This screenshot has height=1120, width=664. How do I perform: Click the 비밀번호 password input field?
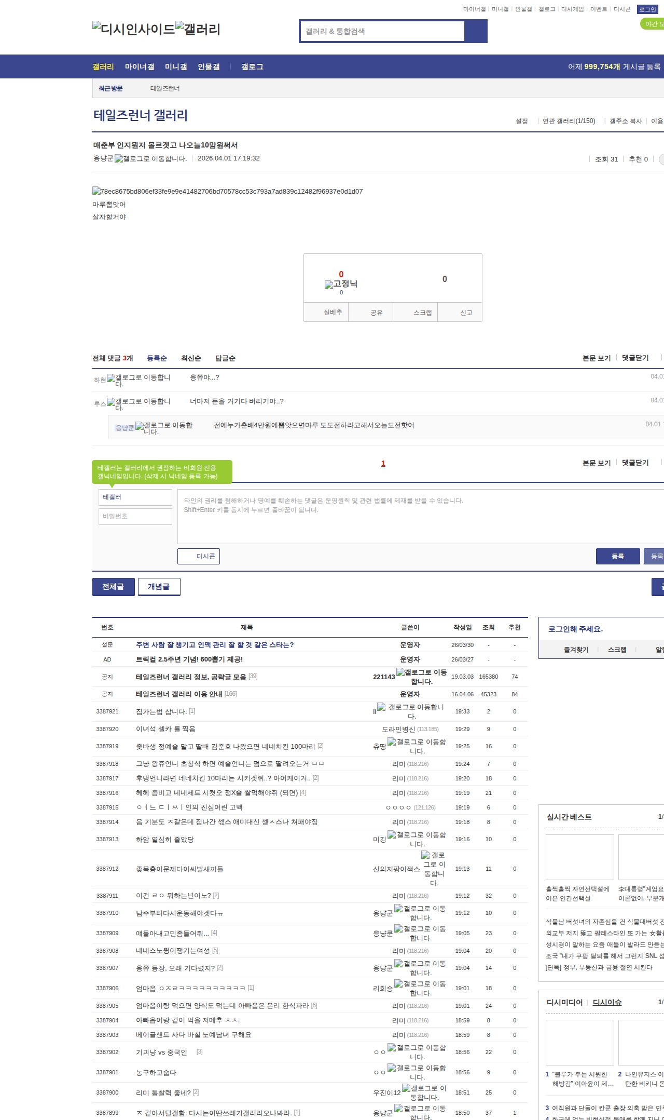[135, 516]
